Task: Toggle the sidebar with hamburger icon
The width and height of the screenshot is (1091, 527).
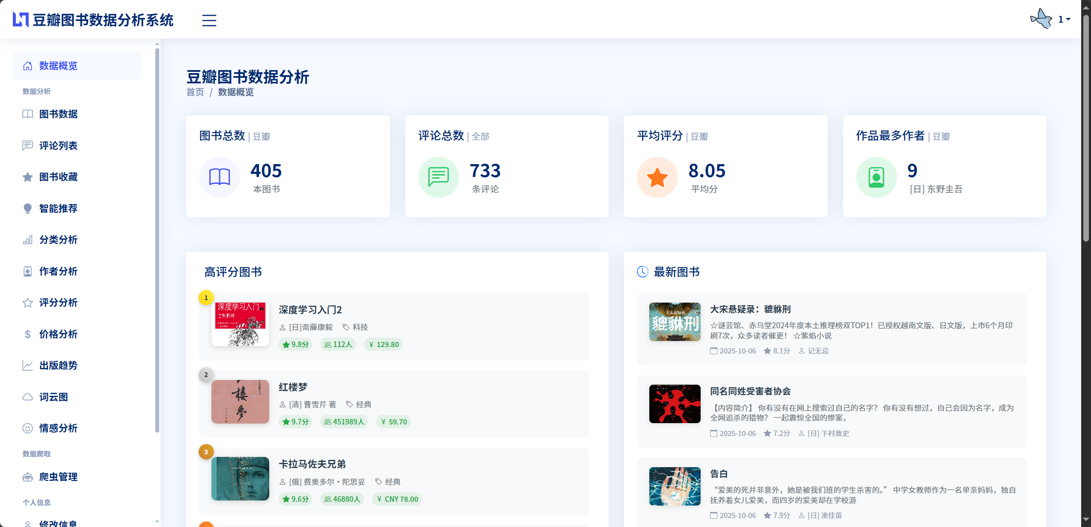Action: pyautogui.click(x=209, y=20)
